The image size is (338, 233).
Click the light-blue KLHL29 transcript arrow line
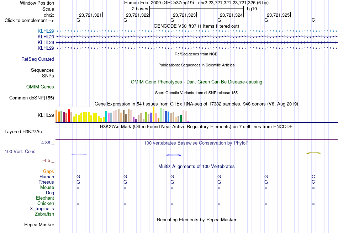point(197,31)
